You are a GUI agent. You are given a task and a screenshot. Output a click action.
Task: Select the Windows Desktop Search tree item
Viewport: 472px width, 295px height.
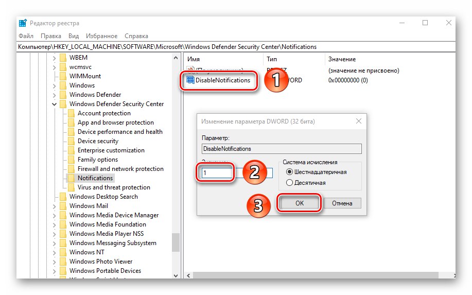(103, 197)
